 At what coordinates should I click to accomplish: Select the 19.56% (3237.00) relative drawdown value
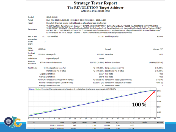pos(156,62)
